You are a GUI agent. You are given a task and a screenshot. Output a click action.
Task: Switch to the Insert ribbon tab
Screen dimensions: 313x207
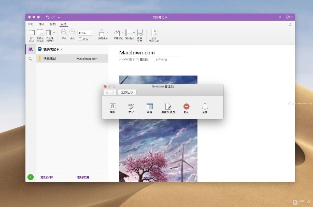41,24
